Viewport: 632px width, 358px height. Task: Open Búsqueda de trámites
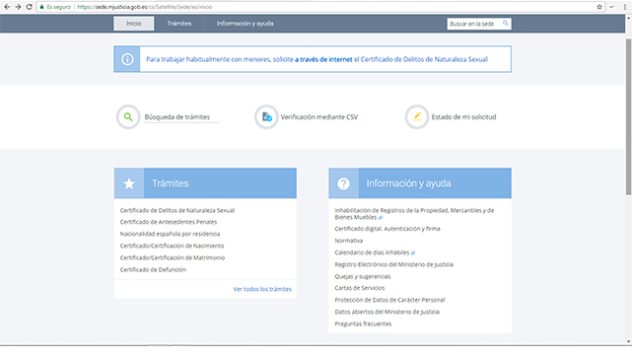click(x=176, y=117)
